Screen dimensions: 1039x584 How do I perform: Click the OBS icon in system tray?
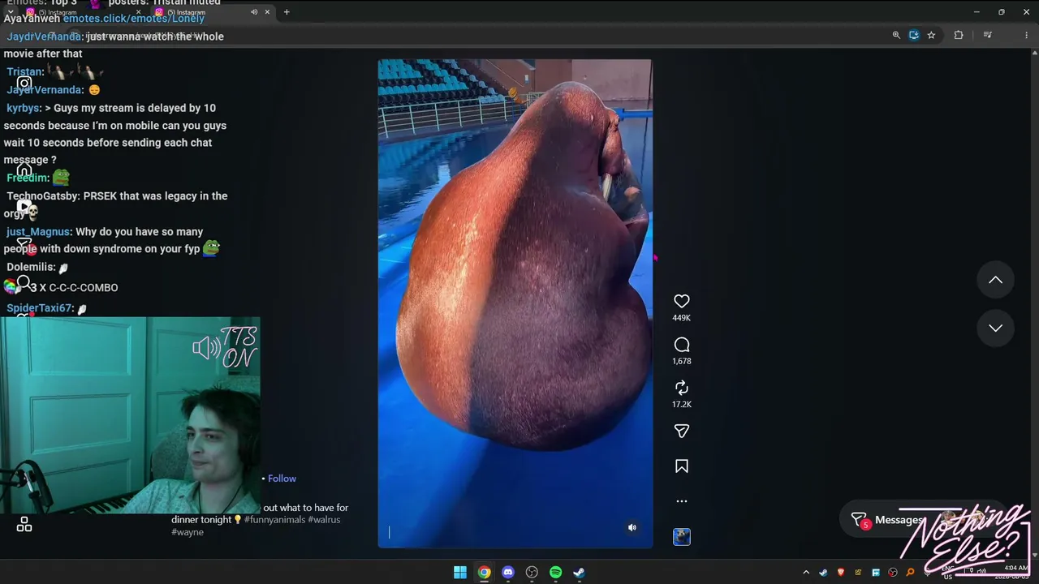[893, 573]
